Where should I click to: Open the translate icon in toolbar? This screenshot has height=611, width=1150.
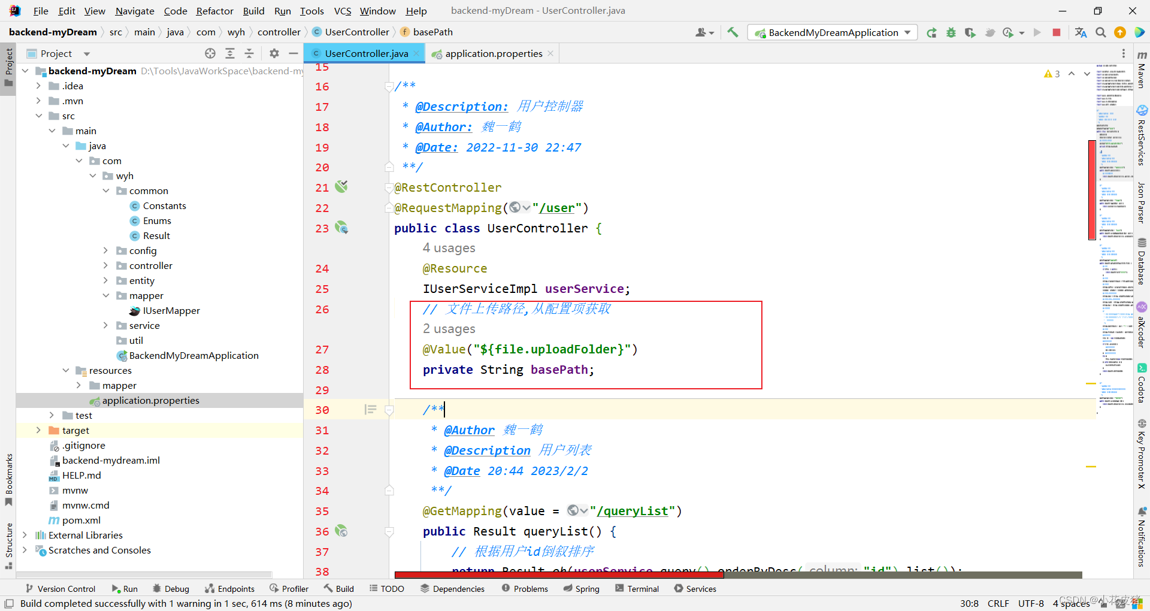1081,32
